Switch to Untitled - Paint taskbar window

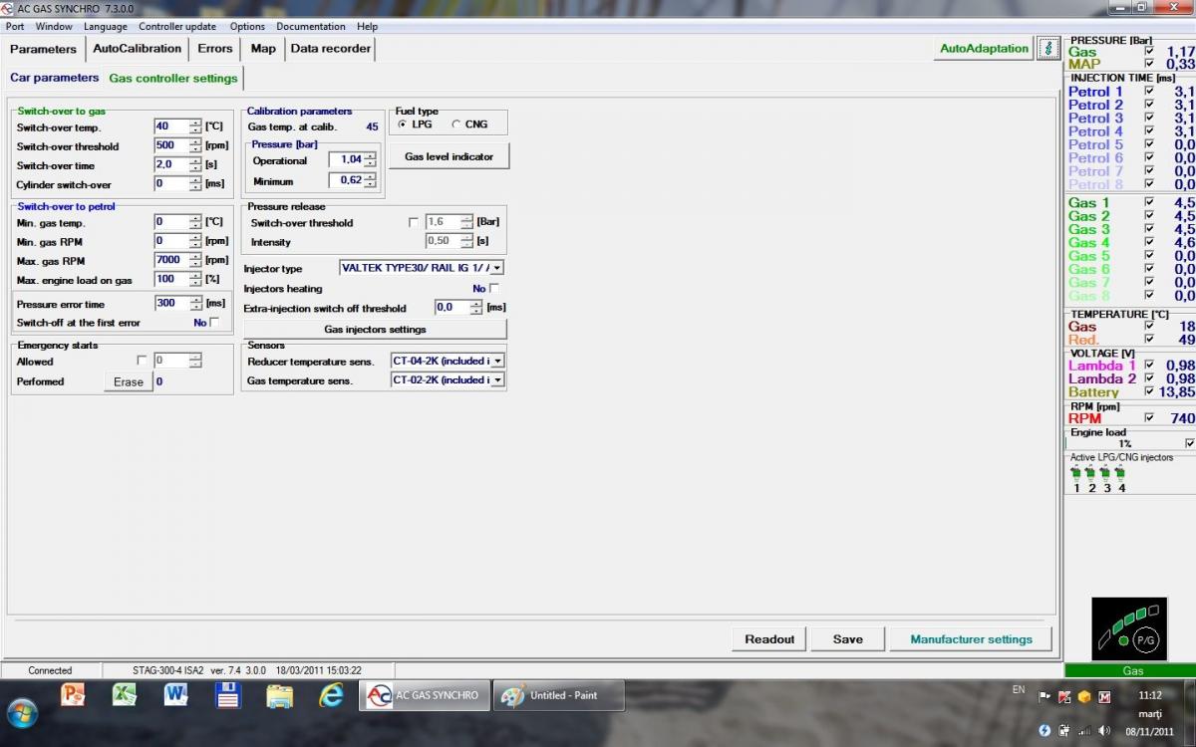point(560,695)
